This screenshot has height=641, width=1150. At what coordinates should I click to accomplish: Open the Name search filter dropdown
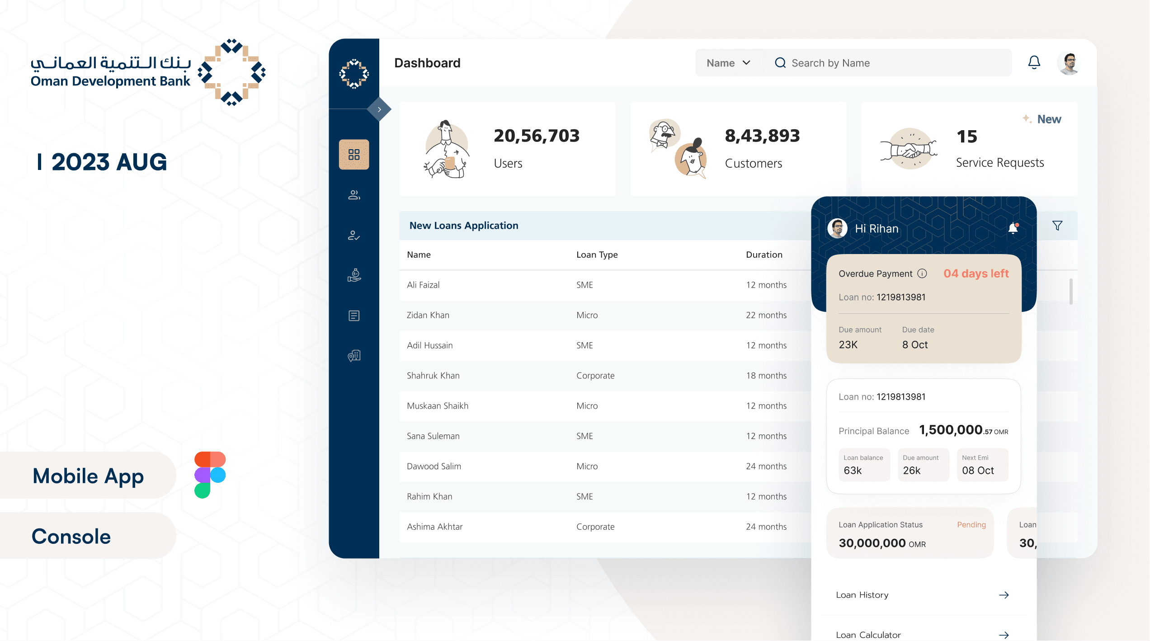[x=729, y=63]
